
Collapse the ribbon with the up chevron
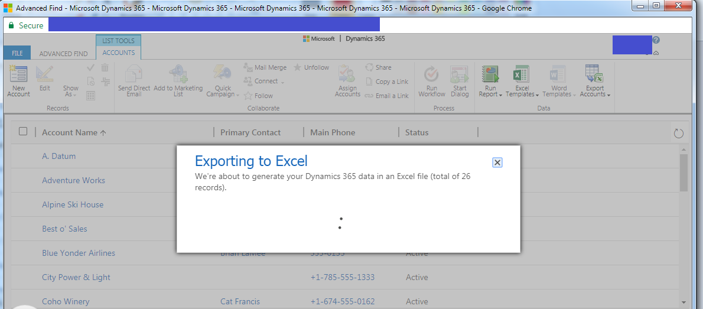(x=656, y=53)
